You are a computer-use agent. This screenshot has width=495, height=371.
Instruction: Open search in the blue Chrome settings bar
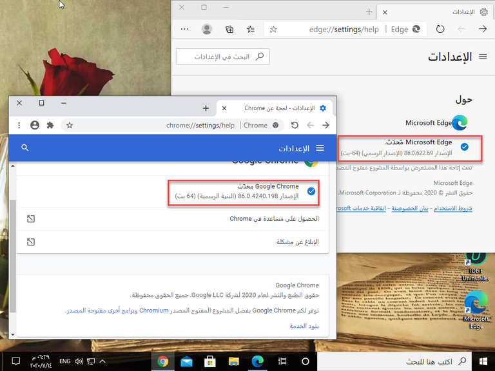click(25, 147)
